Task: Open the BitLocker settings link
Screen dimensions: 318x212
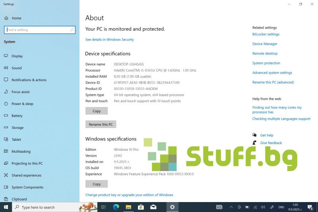Action: (266, 35)
